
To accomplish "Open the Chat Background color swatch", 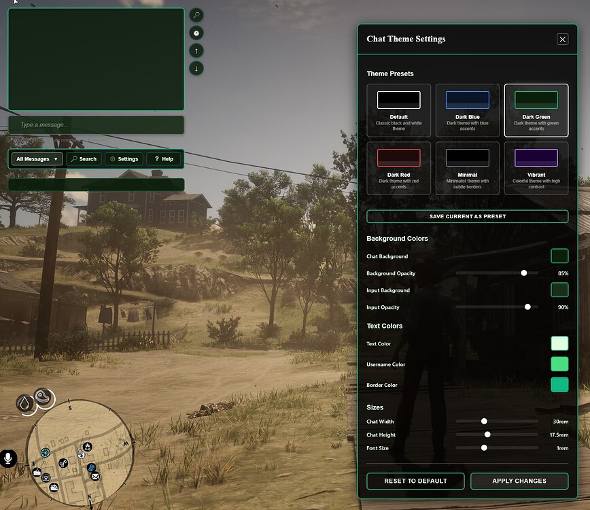I will [x=559, y=256].
